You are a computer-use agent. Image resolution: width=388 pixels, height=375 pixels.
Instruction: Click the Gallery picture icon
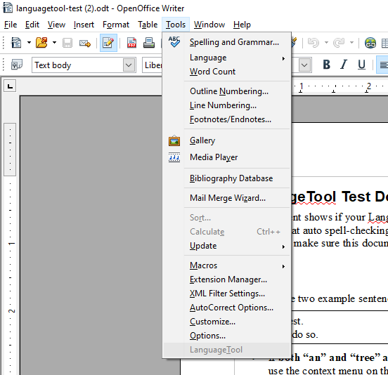coord(174,141)
